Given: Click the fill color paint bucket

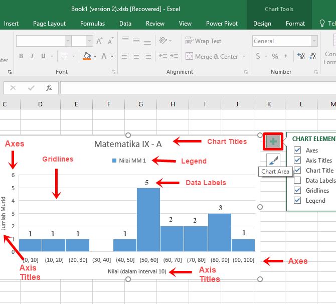Looking at the screenshot, I should tap(87, 57).
